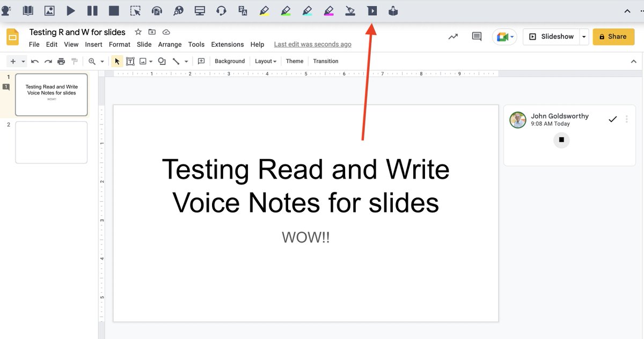
Task: Select the cyan highlighter
Action: (307, 10)
